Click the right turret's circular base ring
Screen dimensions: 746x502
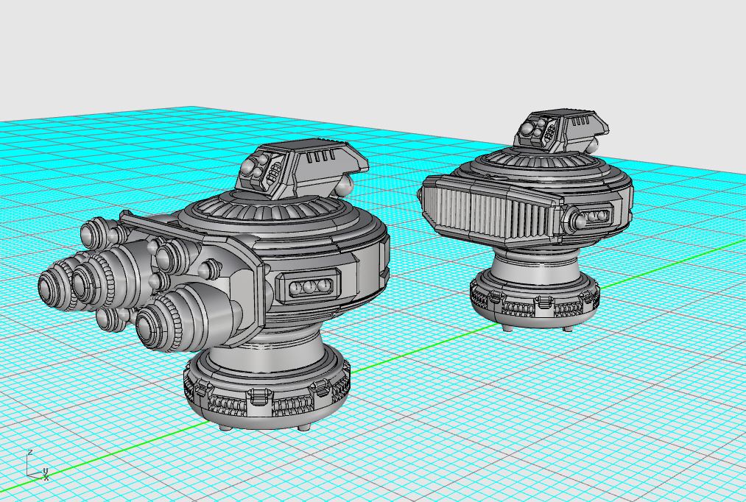[535, 301]
